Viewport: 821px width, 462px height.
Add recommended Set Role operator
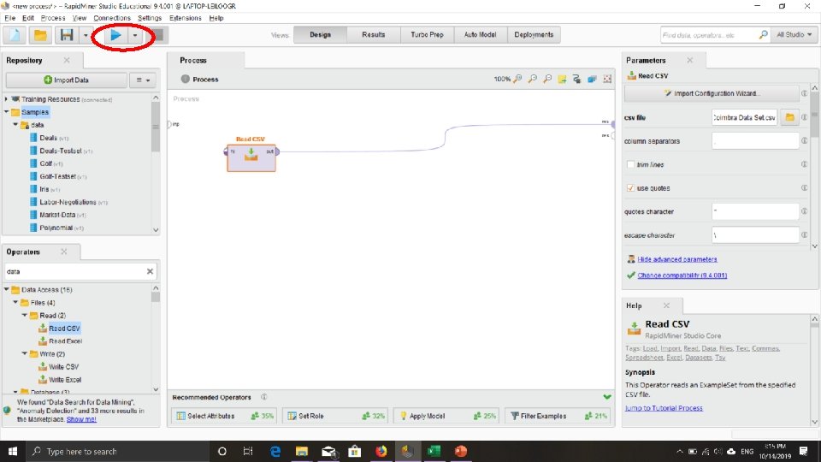click(337, 416)
